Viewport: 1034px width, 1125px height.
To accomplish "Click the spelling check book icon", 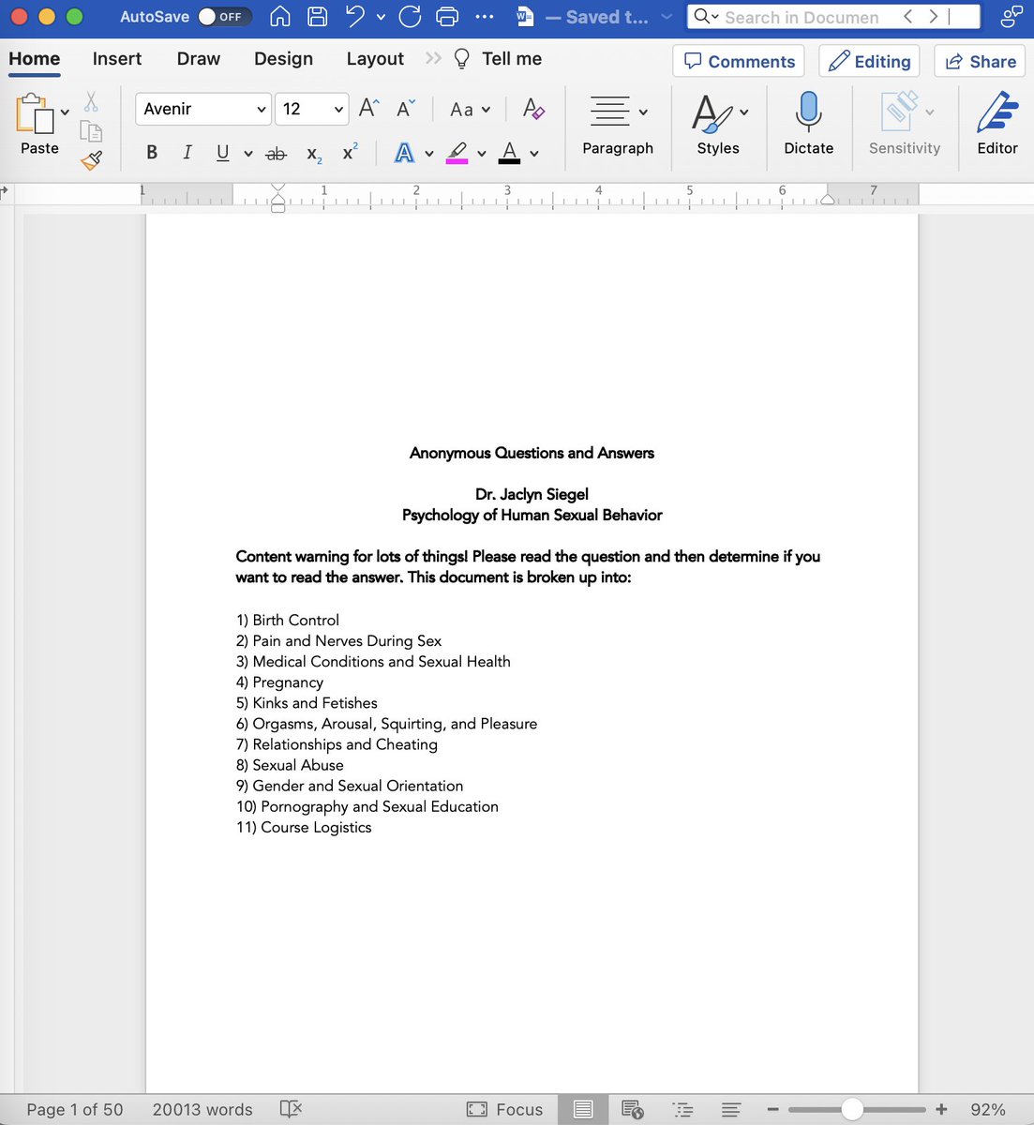I will [291, 1109].
